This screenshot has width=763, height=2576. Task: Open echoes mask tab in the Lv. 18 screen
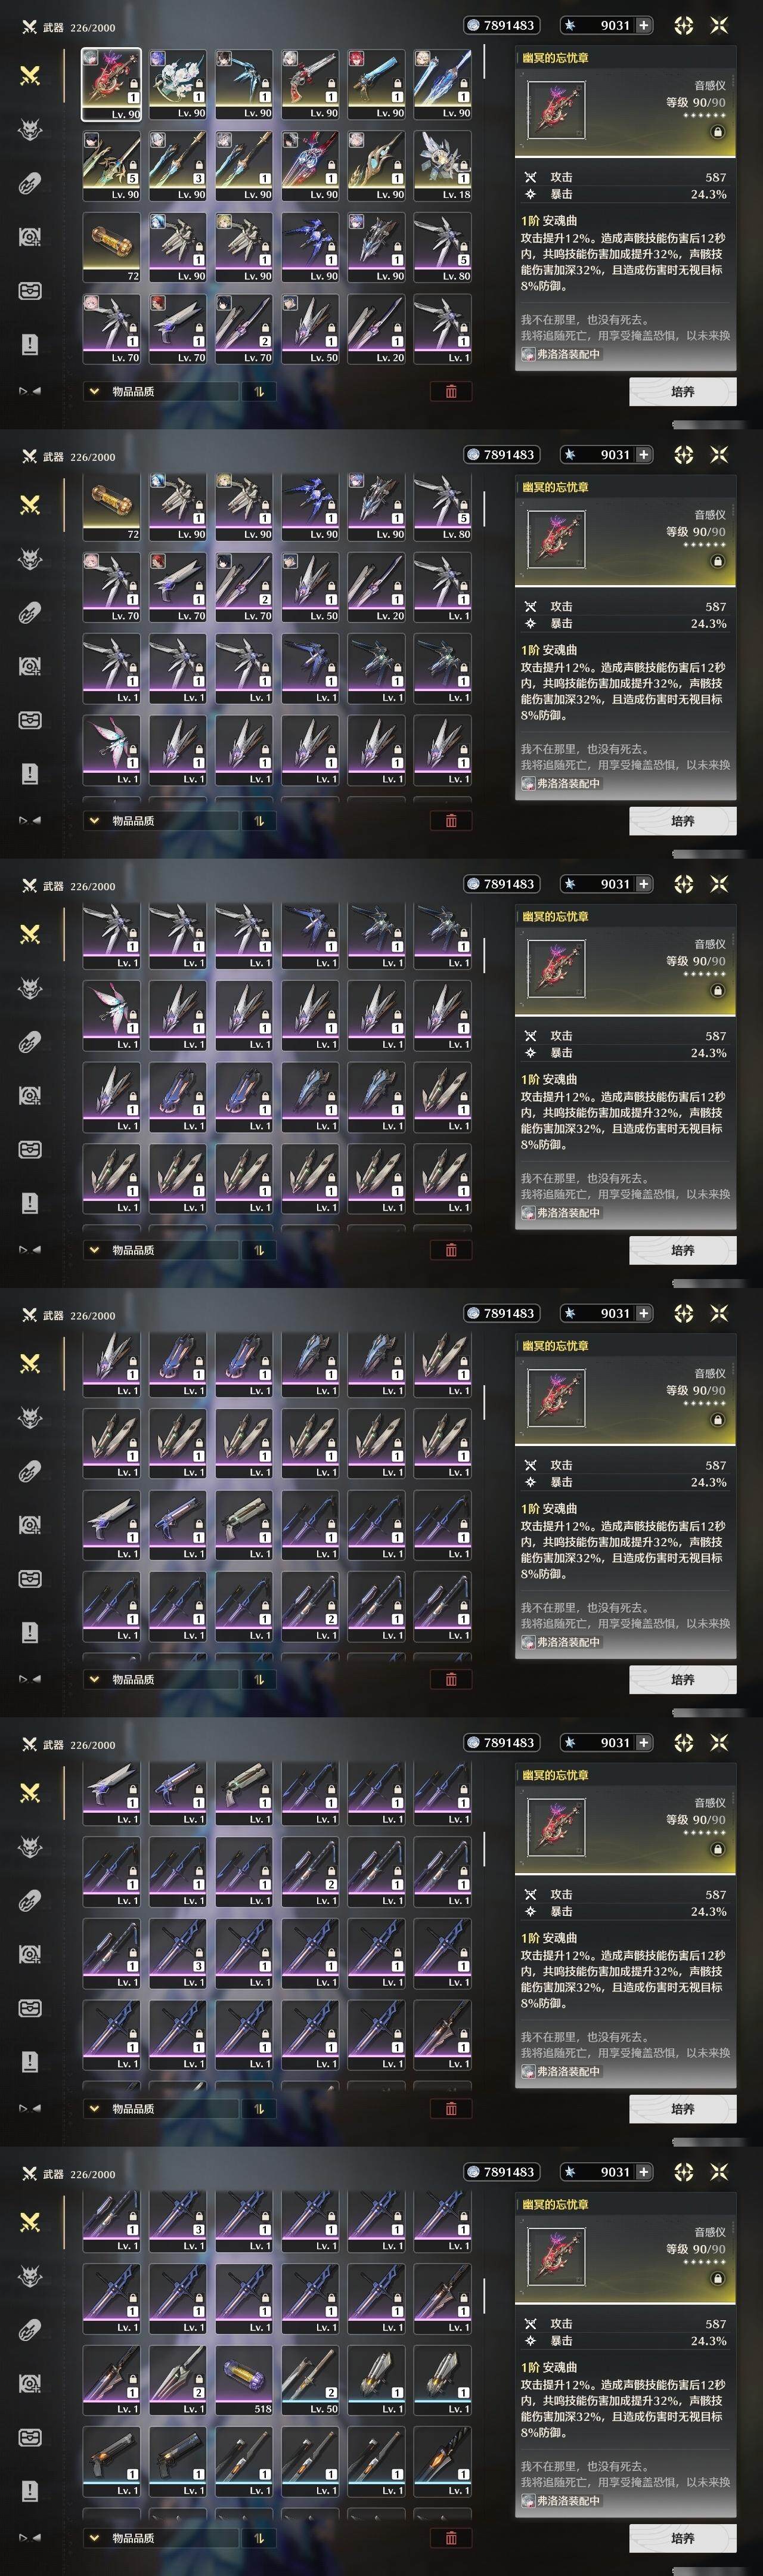click(x=30, y=129)
